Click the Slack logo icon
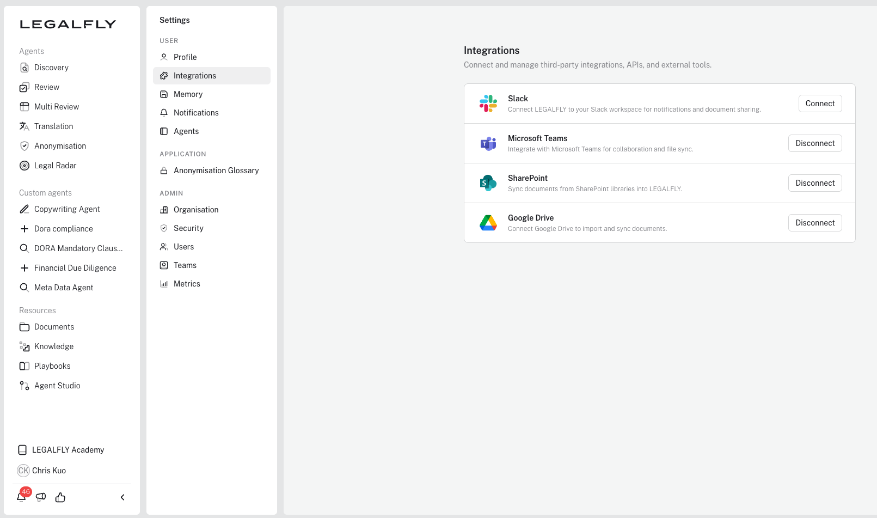The image size is (877, 518). [x=488, y=103]
